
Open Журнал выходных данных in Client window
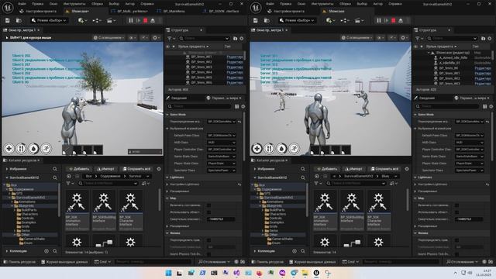[64, 262]
